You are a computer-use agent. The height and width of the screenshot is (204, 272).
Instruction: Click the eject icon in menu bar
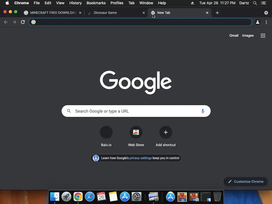point(192,3)
